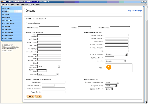Click into the Home Phone 2 field
Screen dimensions: 148x104
tap(116, 38)
